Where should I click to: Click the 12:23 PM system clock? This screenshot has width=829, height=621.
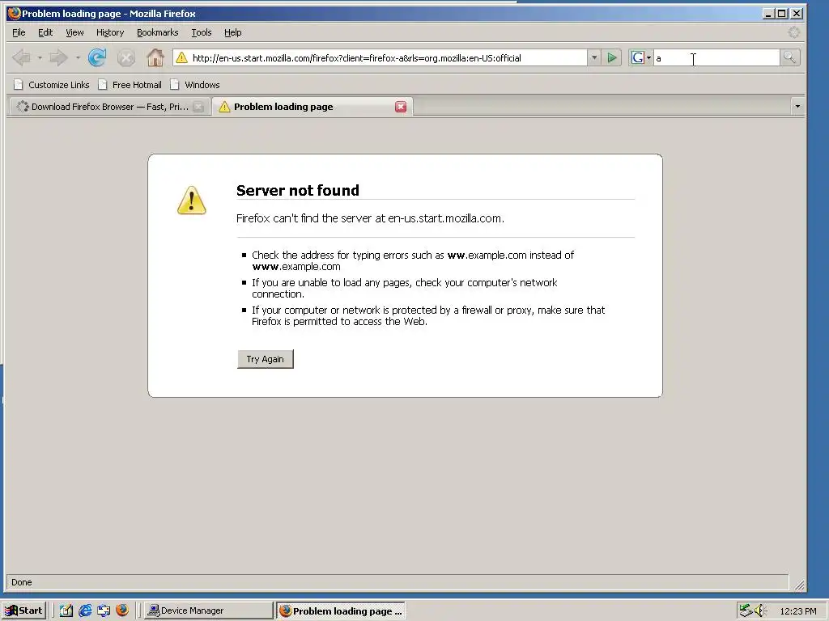coord(797,611)
